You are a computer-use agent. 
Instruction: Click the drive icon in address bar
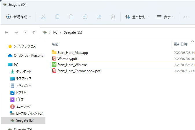pyautogui.click(x=45, y=32)
